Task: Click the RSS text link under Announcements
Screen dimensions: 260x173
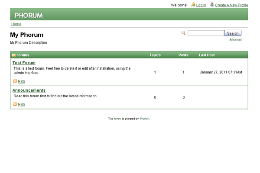Action: coord(22,105)
